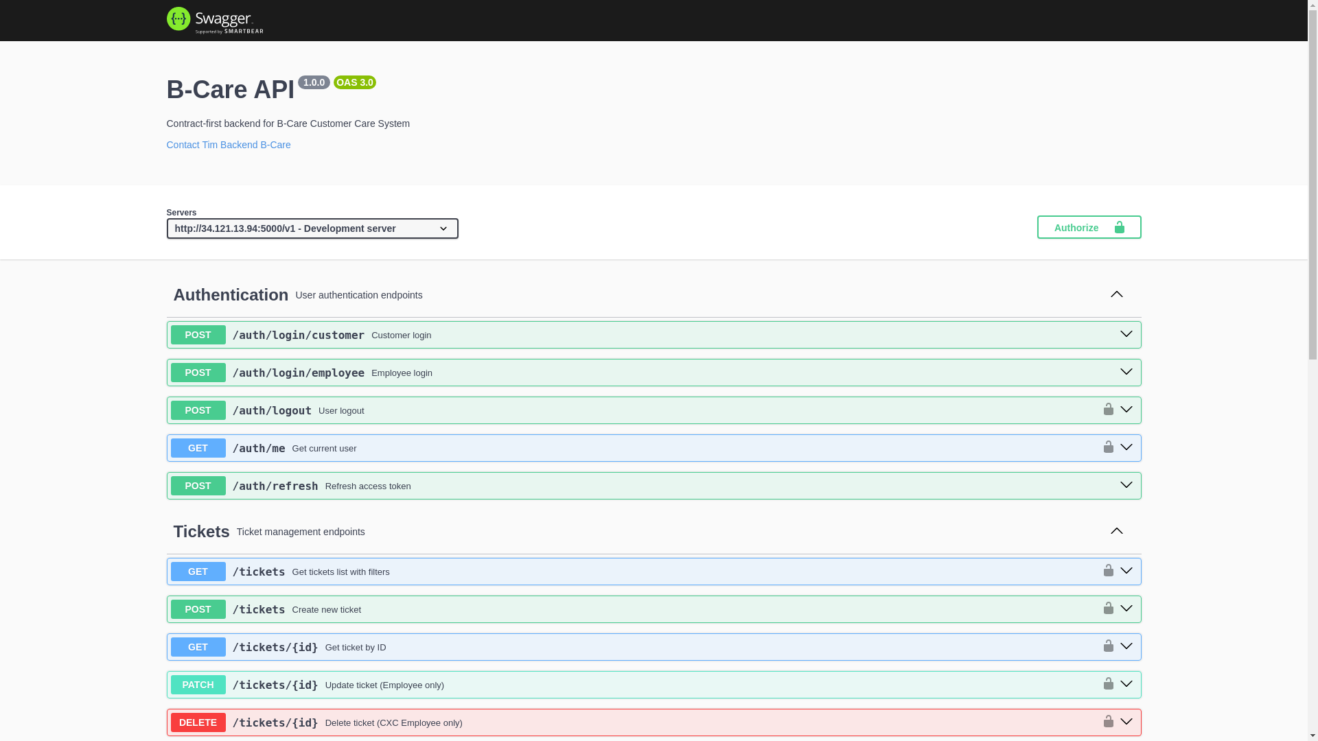
Task: Click 'Update ticket (Employee only)' description
Action: click(x=384, y=685)
